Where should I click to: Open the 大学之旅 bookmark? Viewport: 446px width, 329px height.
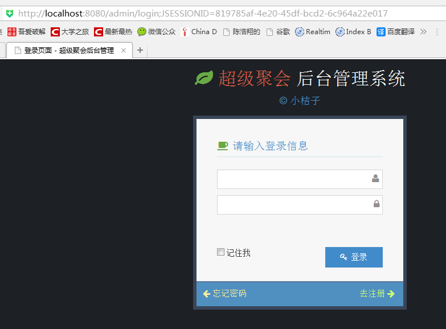(x=69, y=31)
